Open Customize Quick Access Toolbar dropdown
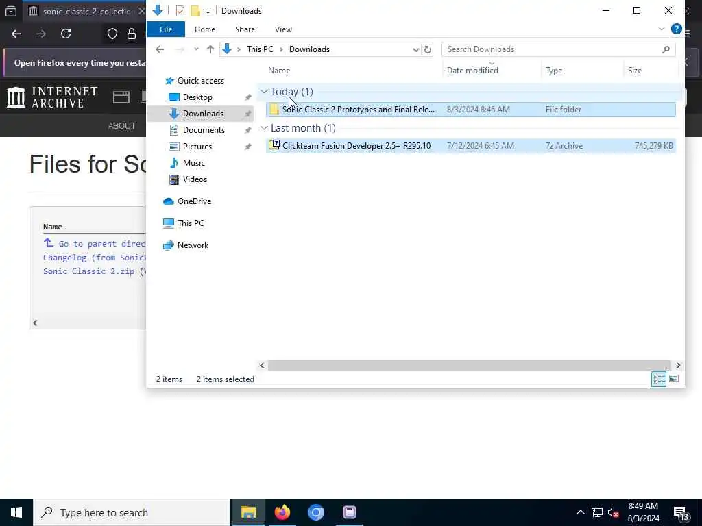The width and height of the screenshot is (702, 526). [x=208, y=11]
